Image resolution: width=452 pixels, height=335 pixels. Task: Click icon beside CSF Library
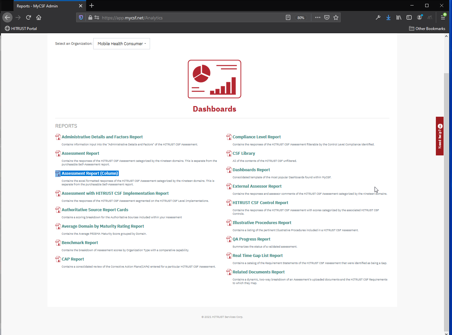(229, 153)
